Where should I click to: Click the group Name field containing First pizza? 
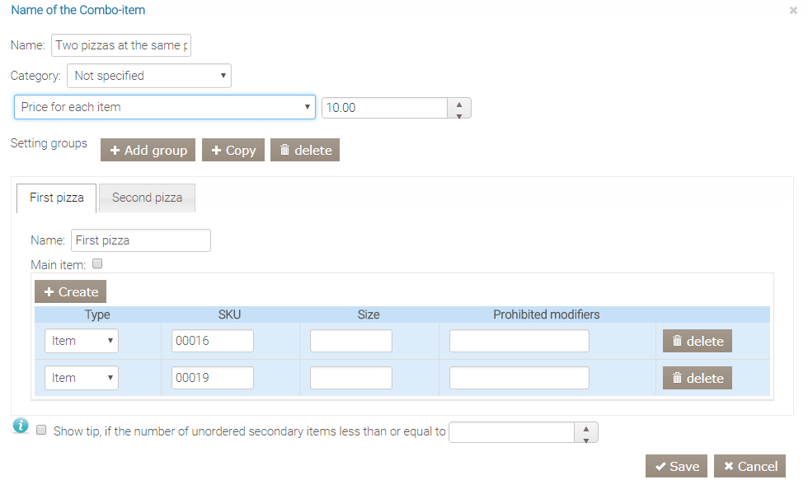tap(140, 240)
